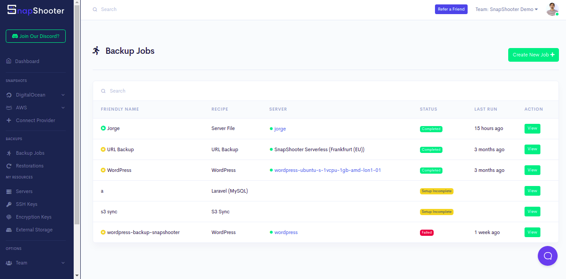The height and width of the screenshot is (279, 566).
Task: View the job named a
Action: (x=532, y=191)
